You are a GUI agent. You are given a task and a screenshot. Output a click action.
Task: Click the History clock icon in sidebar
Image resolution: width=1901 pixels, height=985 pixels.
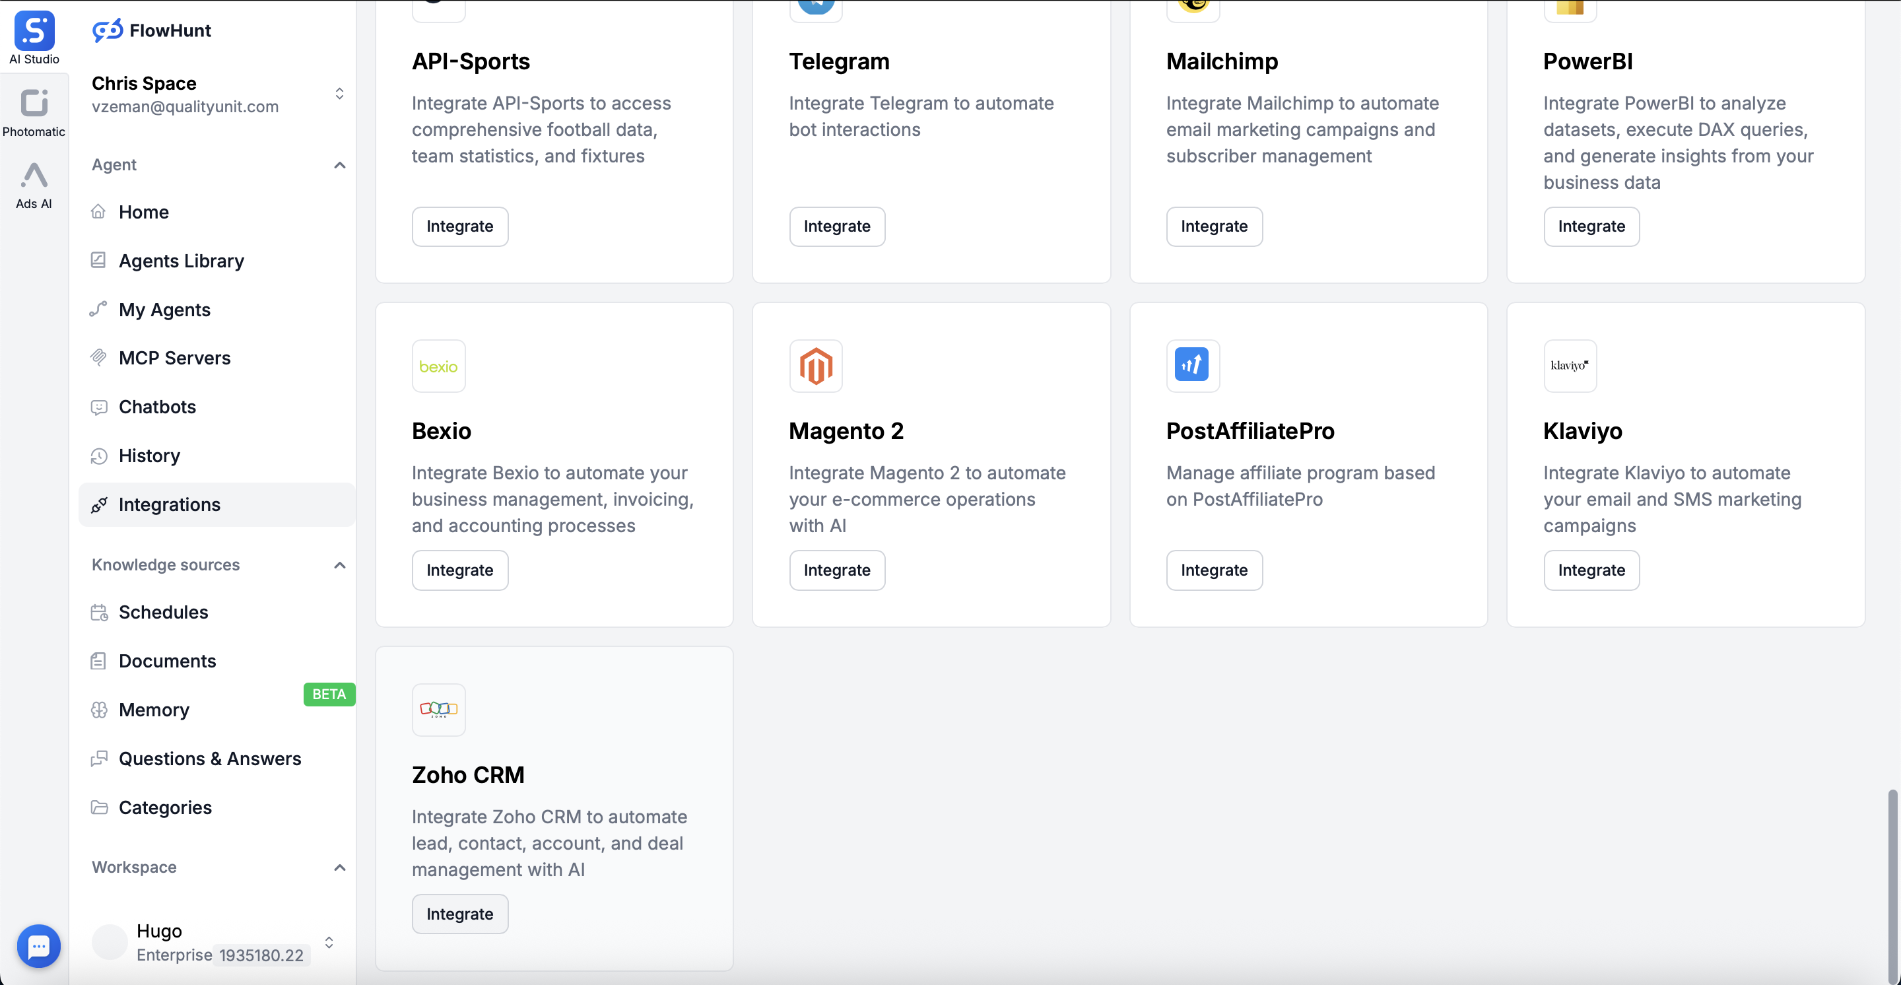(100, 456)
